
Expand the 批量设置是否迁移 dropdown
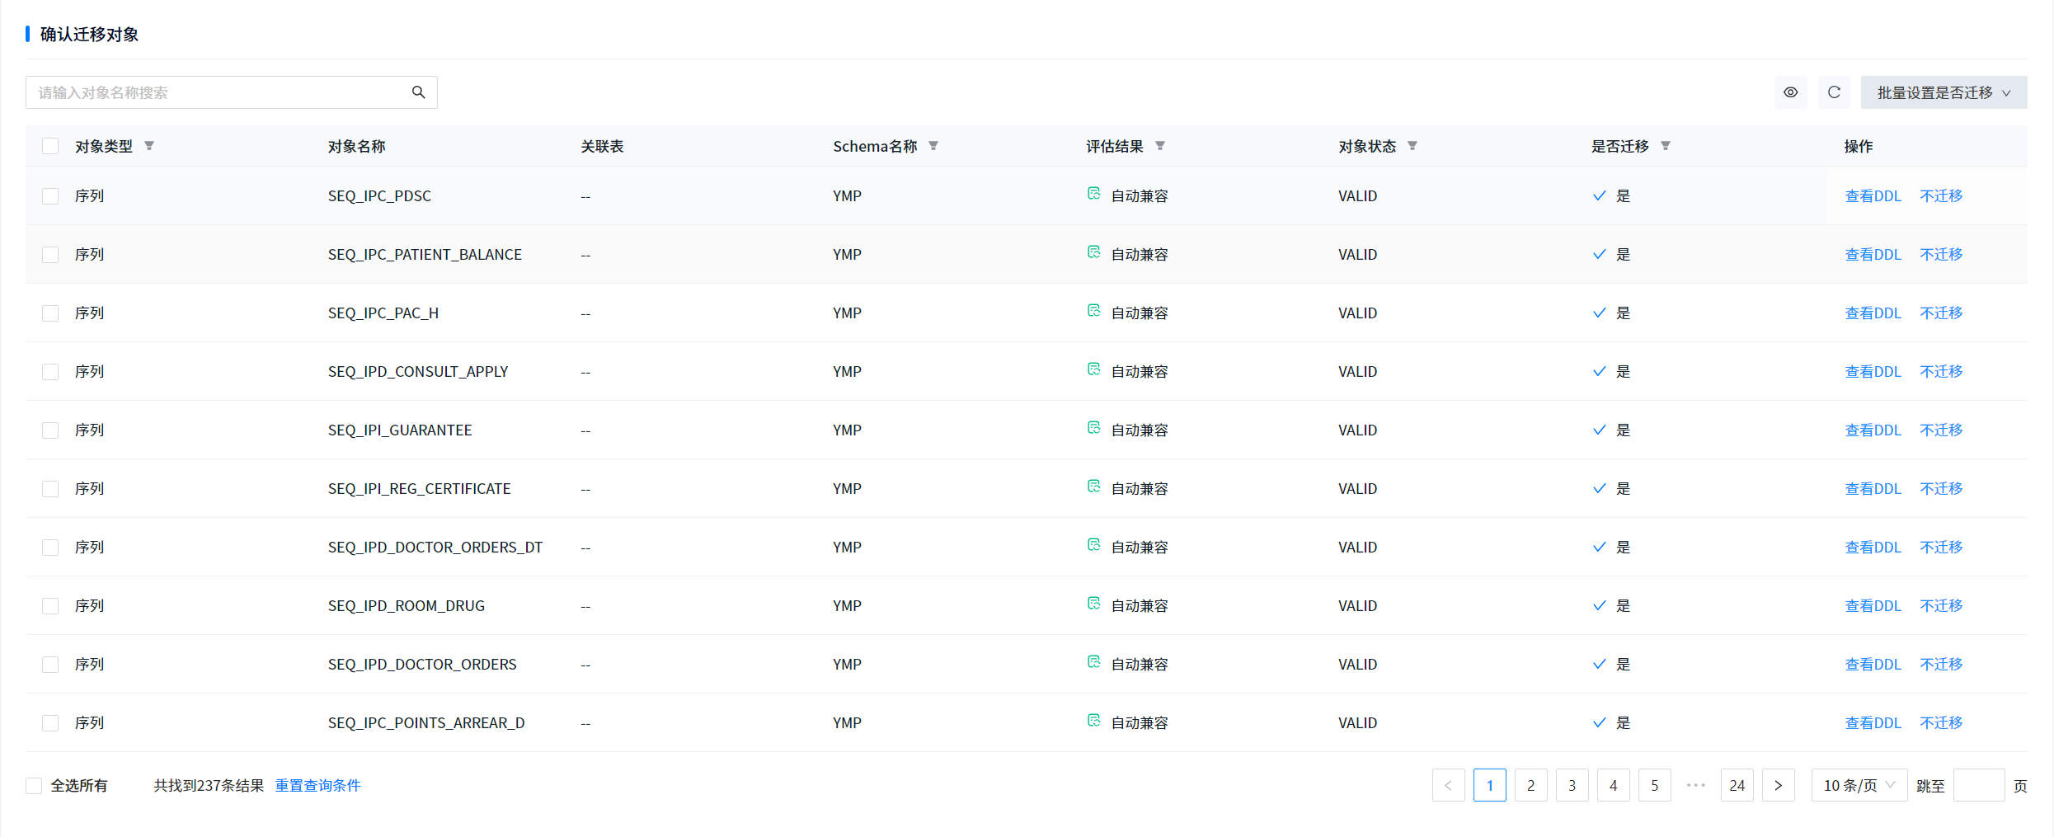(1943, 92)
